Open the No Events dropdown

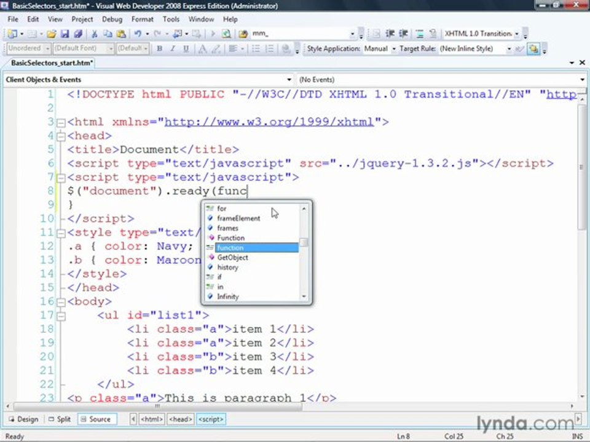583,80
